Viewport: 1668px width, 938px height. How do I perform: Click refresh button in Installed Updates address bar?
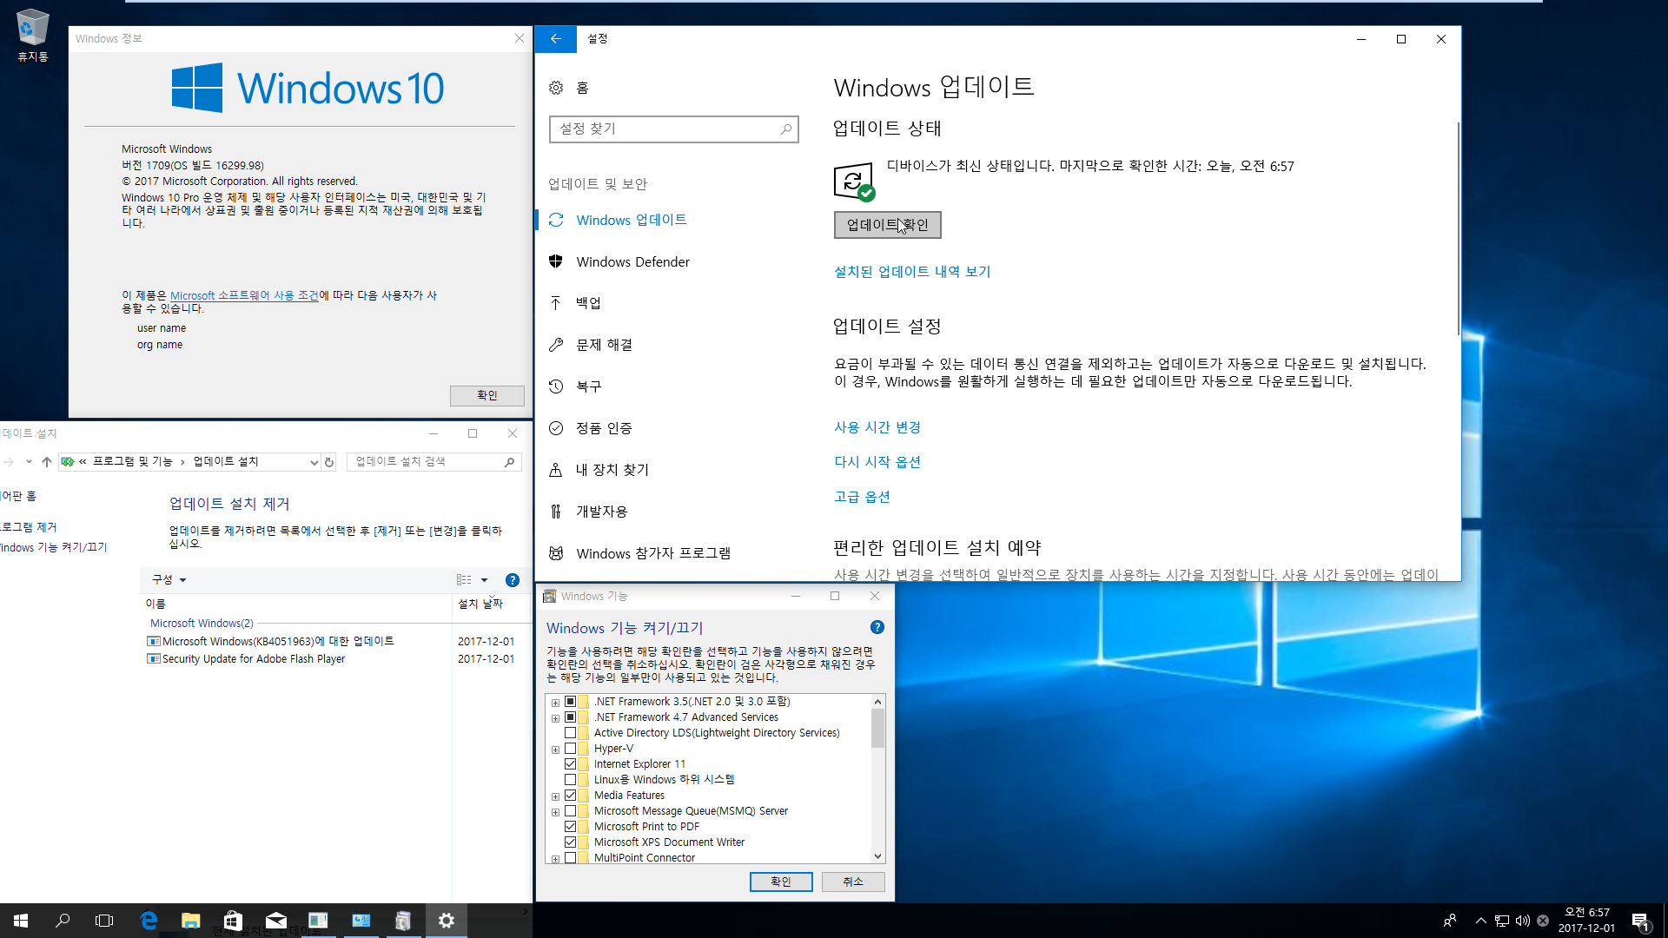click(329, 462)
